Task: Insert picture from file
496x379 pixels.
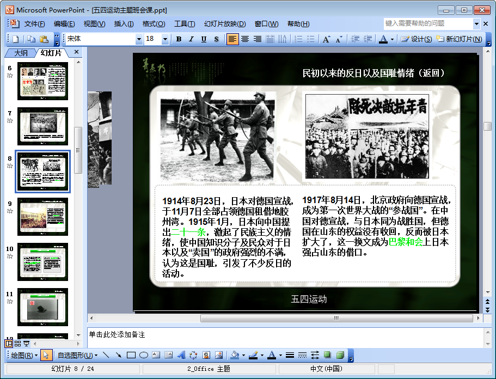Action: [x=218, y=355]
